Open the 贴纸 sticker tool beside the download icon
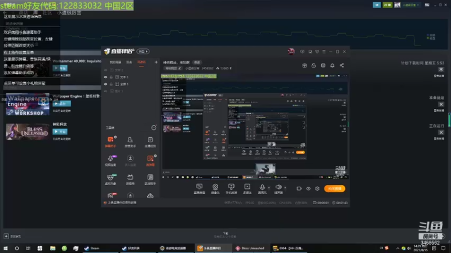Image resolution: width=451 pixels, height=253 pixels. click(150, 161)
